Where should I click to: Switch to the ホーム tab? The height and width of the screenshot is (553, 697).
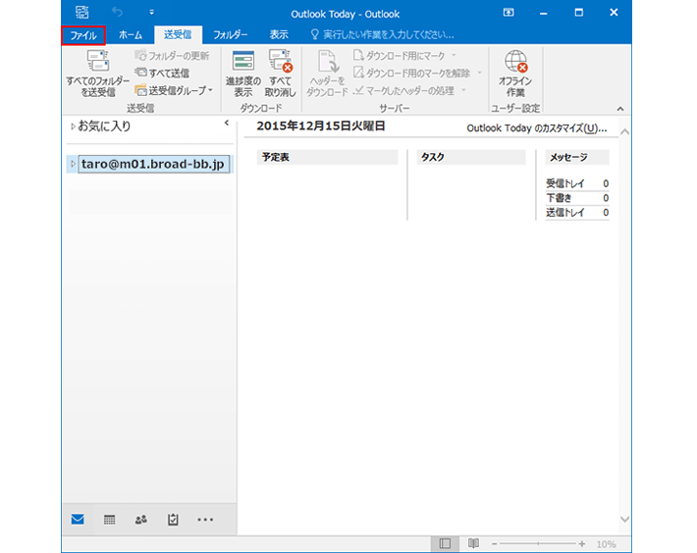[x=130, y=34]
